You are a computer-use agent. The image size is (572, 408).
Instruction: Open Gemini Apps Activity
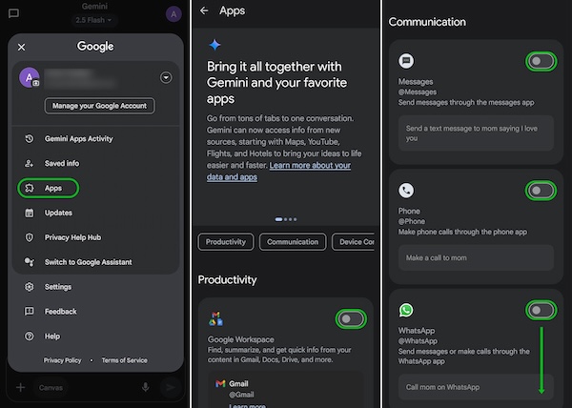point(77,138)
